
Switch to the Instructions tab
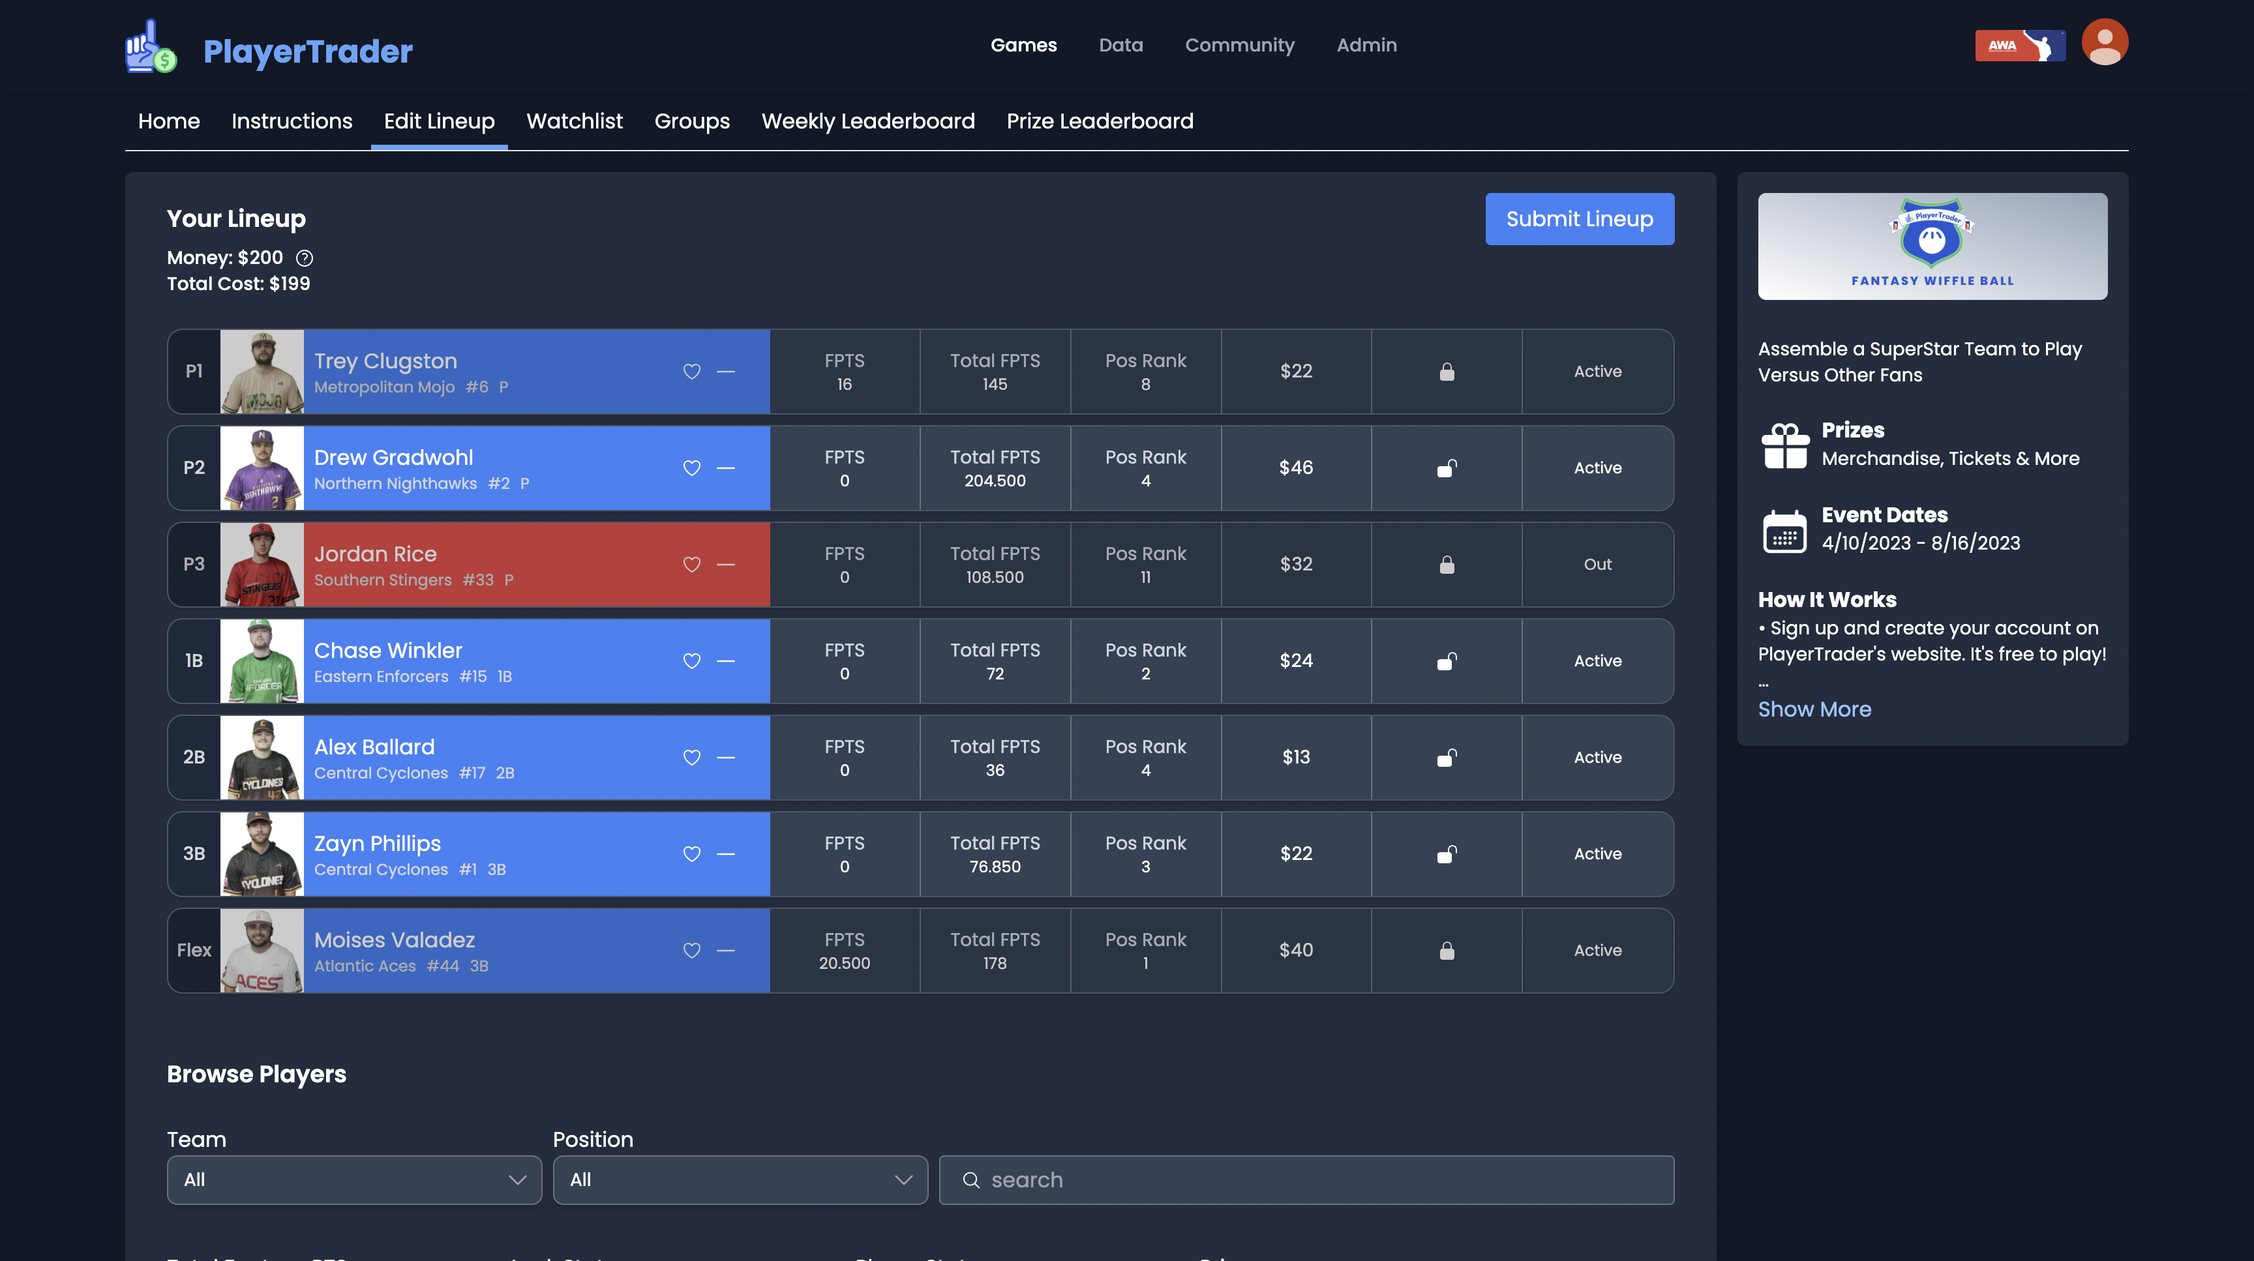[x=292, y=121]
